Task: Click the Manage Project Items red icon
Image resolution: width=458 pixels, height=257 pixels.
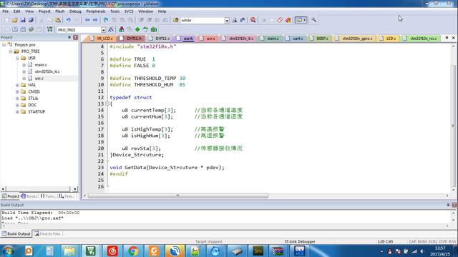Action: point(121,29)
